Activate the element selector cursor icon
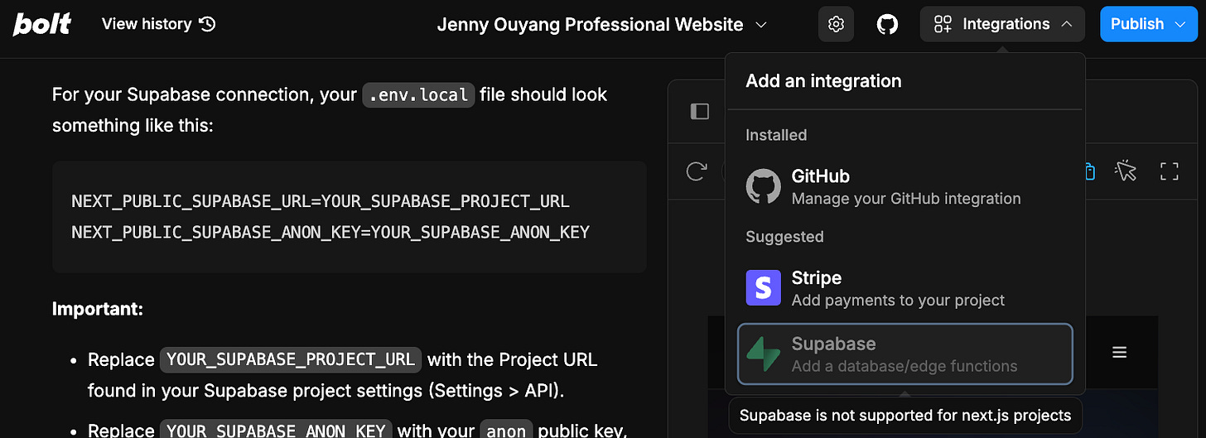Screen dimensions: 1206x438 click(1126, 171)
